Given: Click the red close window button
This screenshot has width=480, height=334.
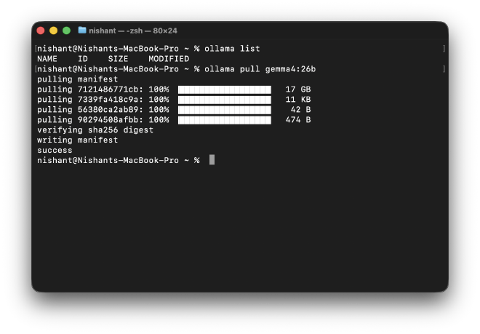Looking at the screenshot, I should (x=41, y=31).
